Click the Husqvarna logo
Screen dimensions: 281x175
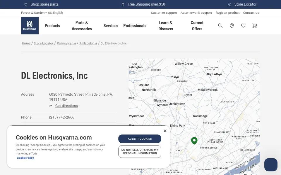[x=30, y=26]
